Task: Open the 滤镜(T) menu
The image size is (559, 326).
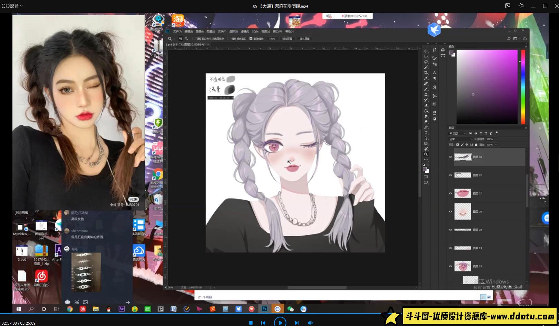Action: (x=245, y=31)
